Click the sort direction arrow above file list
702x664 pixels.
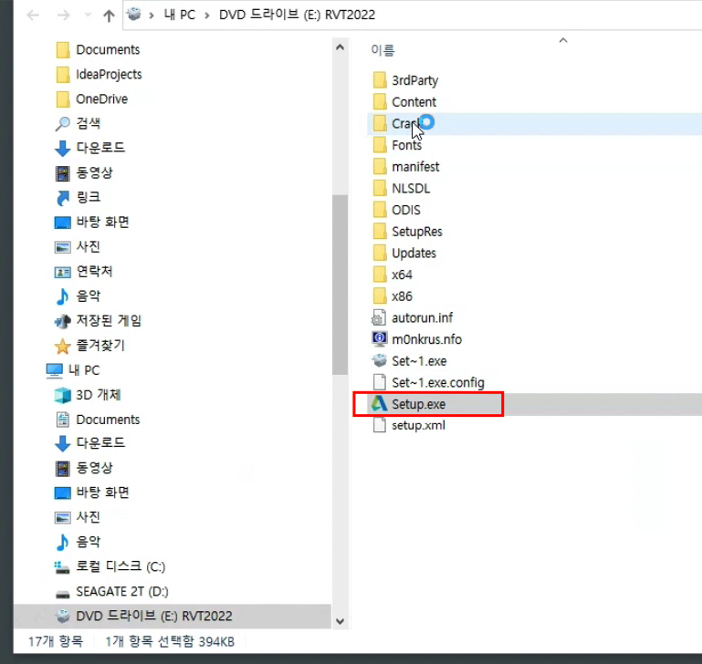tap(563, 40)
